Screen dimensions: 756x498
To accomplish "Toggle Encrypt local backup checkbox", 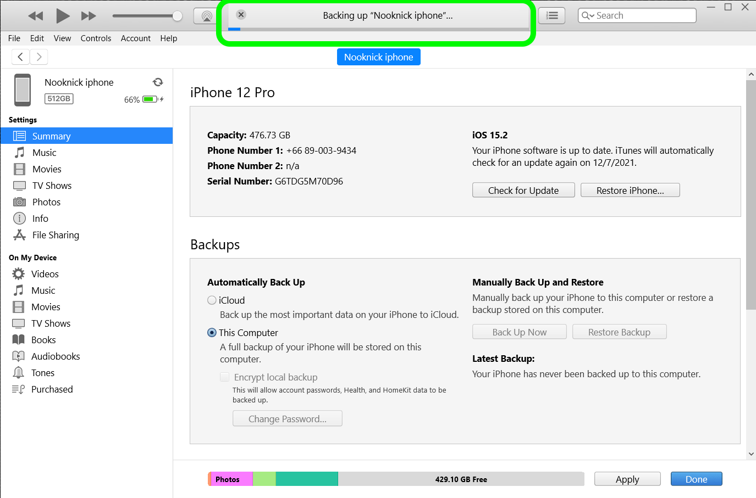I will (224, 377).
